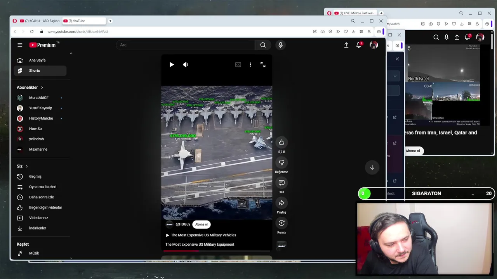Screen dimensions: 497x279
Task: Open extensions cube icon in front window
Action: click(379, 31)
